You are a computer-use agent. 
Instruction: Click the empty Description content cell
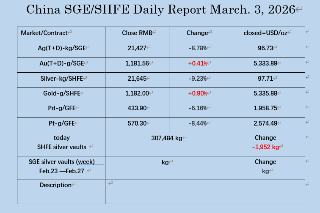(205, 192)
